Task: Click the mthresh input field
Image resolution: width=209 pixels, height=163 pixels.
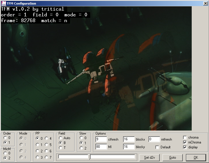Action: click(154, 139)
